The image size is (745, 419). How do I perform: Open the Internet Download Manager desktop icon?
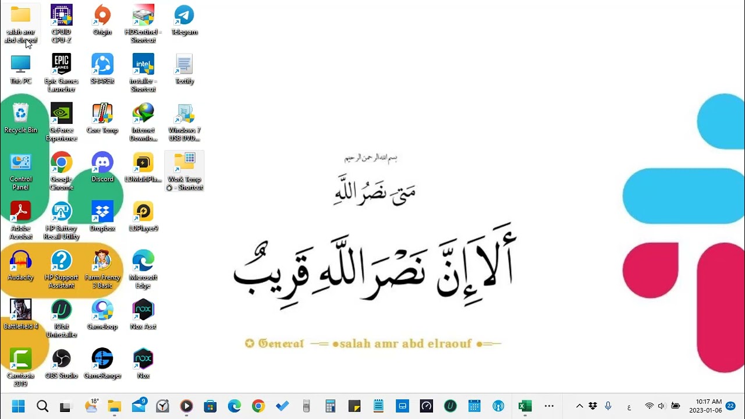coord(143,122)
